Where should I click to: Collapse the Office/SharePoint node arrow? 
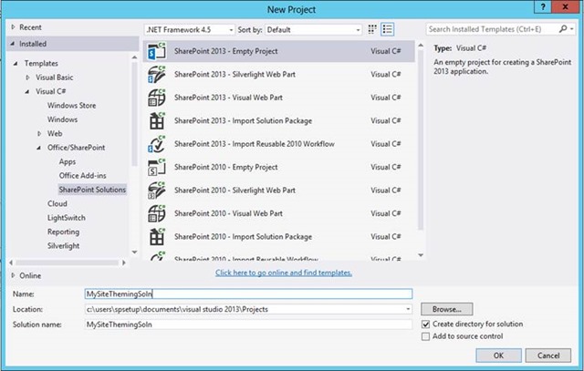click(38, 148)
